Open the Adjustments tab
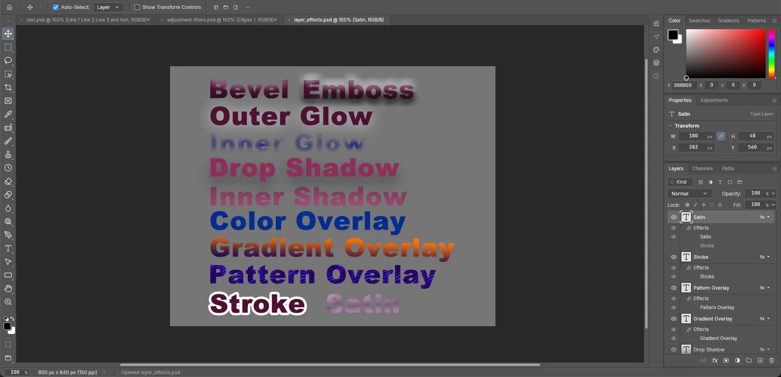The image size is (781, 377). point(714,100)
